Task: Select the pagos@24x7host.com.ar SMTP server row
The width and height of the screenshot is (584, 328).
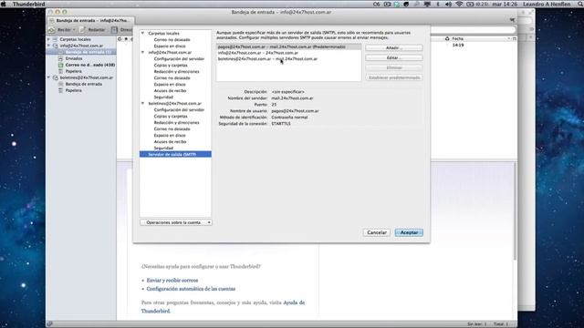Action: click(288, 46)
